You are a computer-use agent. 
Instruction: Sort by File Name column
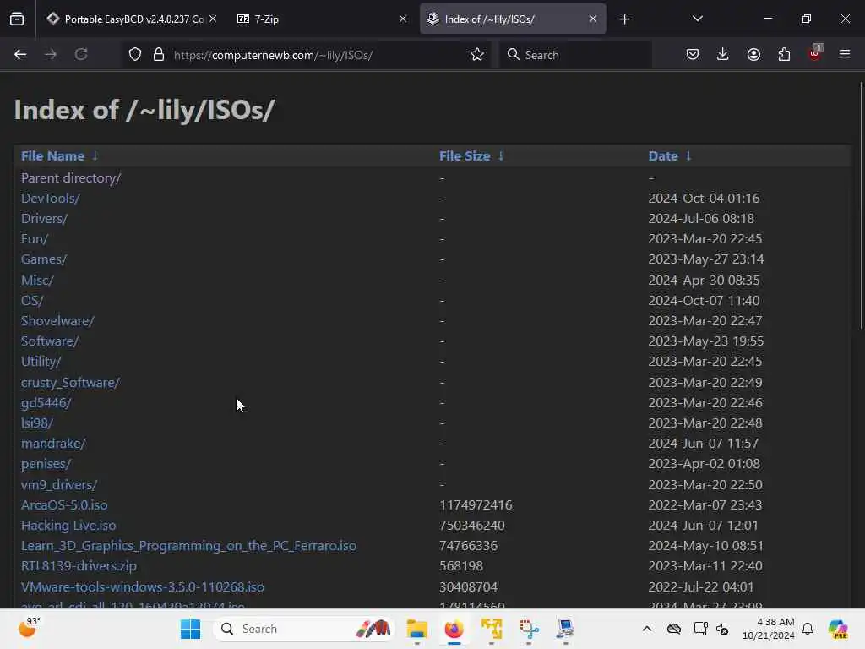click(x=52, y=156)
